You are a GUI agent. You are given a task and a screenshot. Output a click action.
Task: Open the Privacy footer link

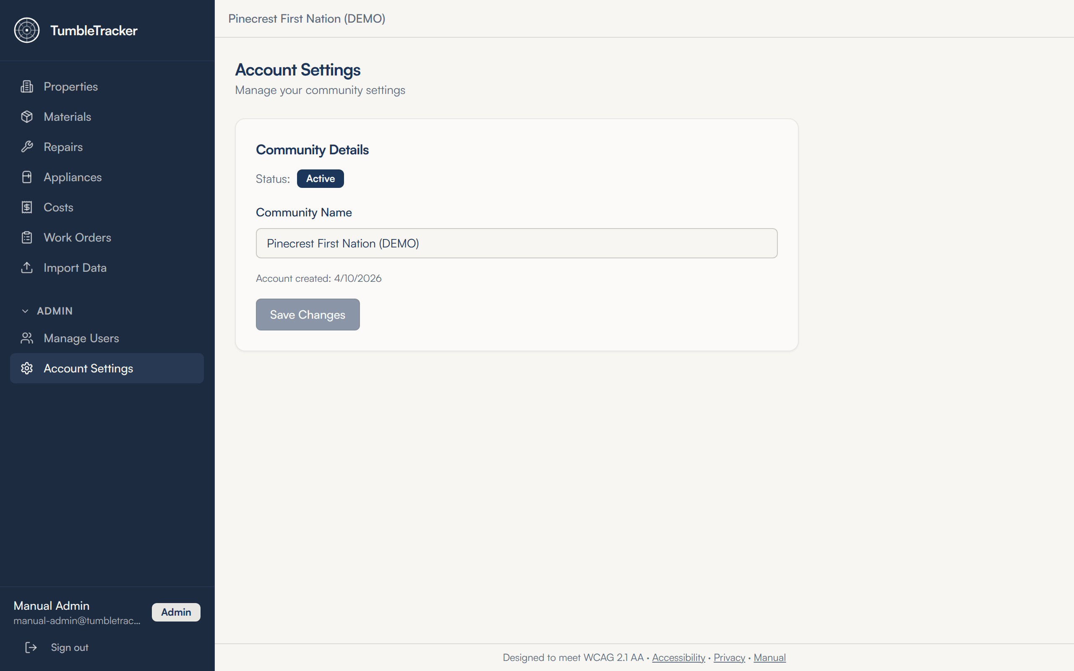click(729, 658)
